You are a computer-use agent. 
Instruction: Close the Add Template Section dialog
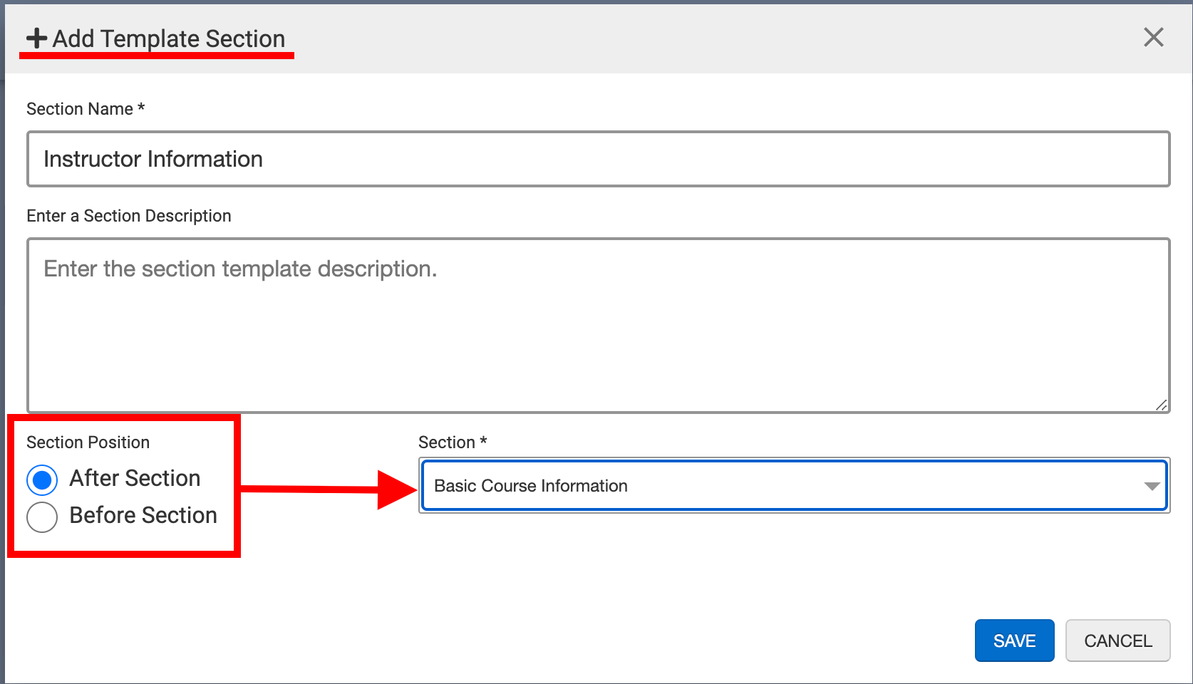(1153, 37)
